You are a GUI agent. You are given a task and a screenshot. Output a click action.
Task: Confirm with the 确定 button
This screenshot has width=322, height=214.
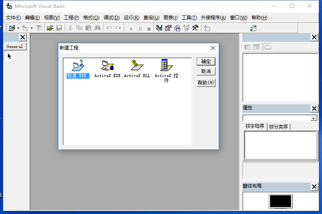(206, 61)
